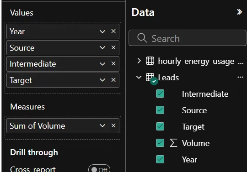
Task: Click Source in Leads field list
Action: pos(194,110)
